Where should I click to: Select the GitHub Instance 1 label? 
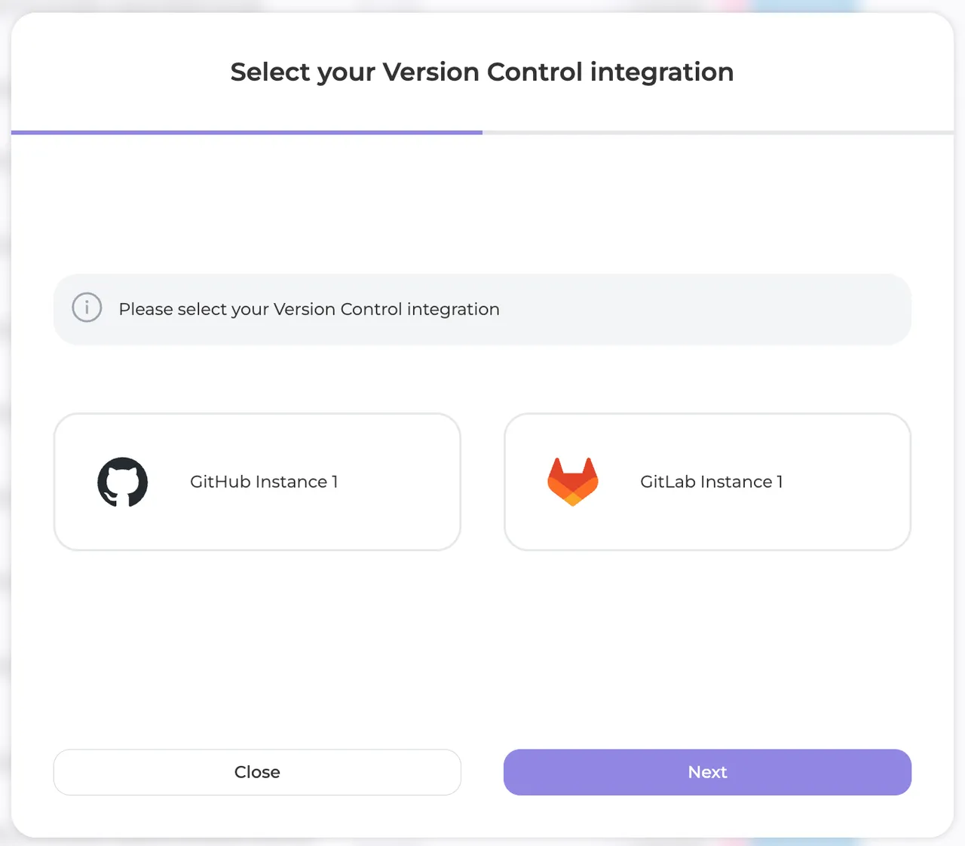pyautogui.click(x=264, y=482)
